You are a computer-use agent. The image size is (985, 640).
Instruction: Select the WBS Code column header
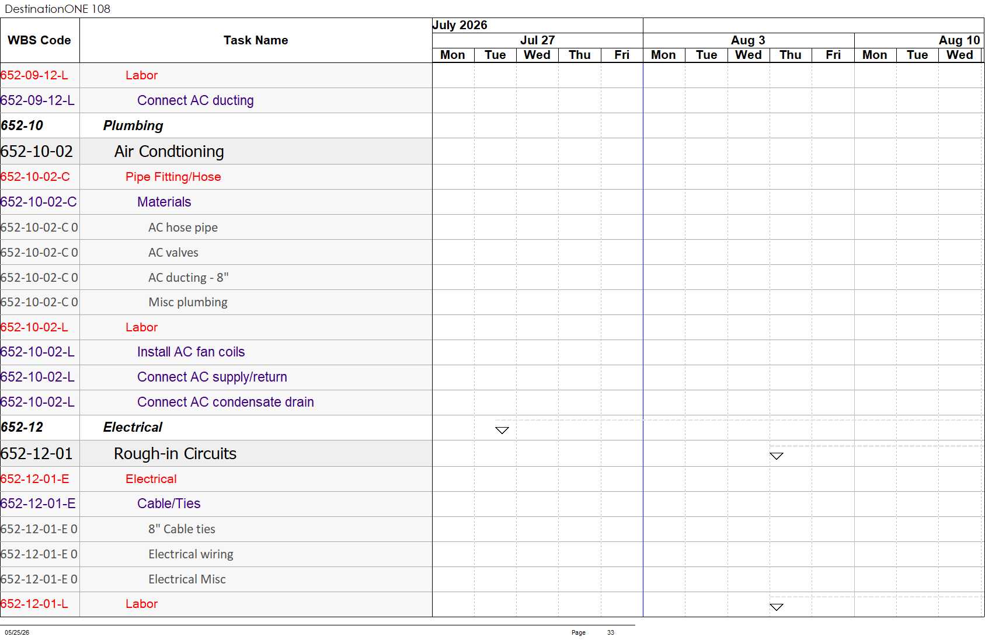[40, 40]
